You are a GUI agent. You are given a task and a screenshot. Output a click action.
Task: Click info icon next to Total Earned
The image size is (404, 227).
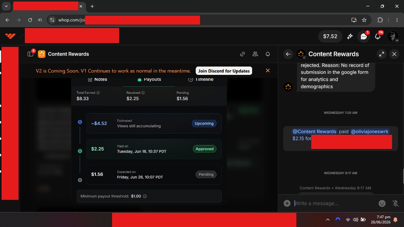[98, 93]
